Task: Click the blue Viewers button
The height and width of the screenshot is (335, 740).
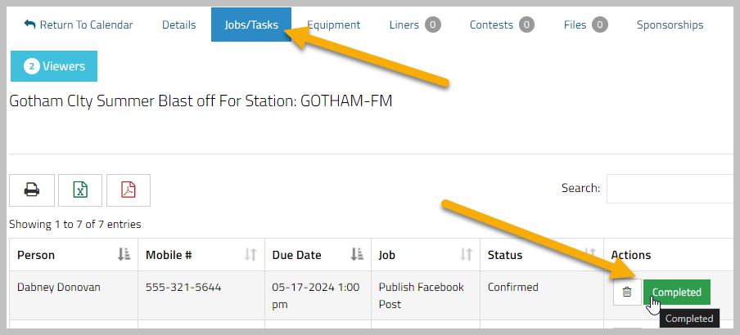Action: coord(54,66)
